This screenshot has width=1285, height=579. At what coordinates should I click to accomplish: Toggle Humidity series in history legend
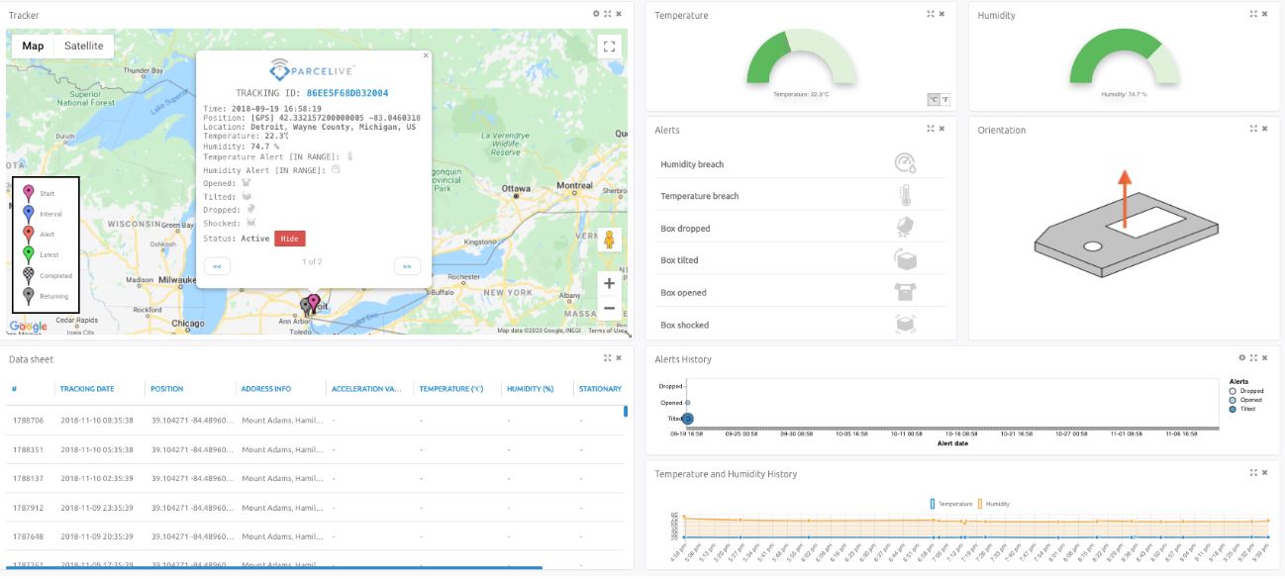tap(995, 504)
